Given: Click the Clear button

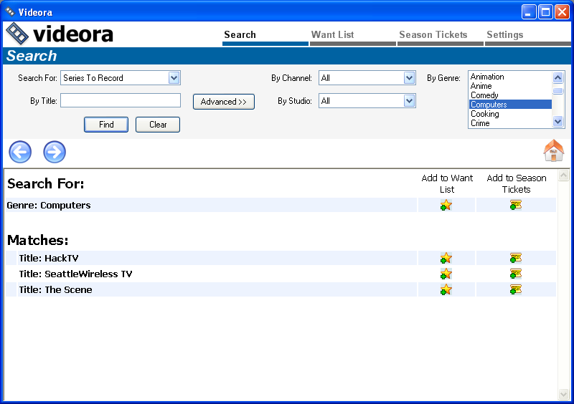Looking at the screenshot, I should coord(158,125).
